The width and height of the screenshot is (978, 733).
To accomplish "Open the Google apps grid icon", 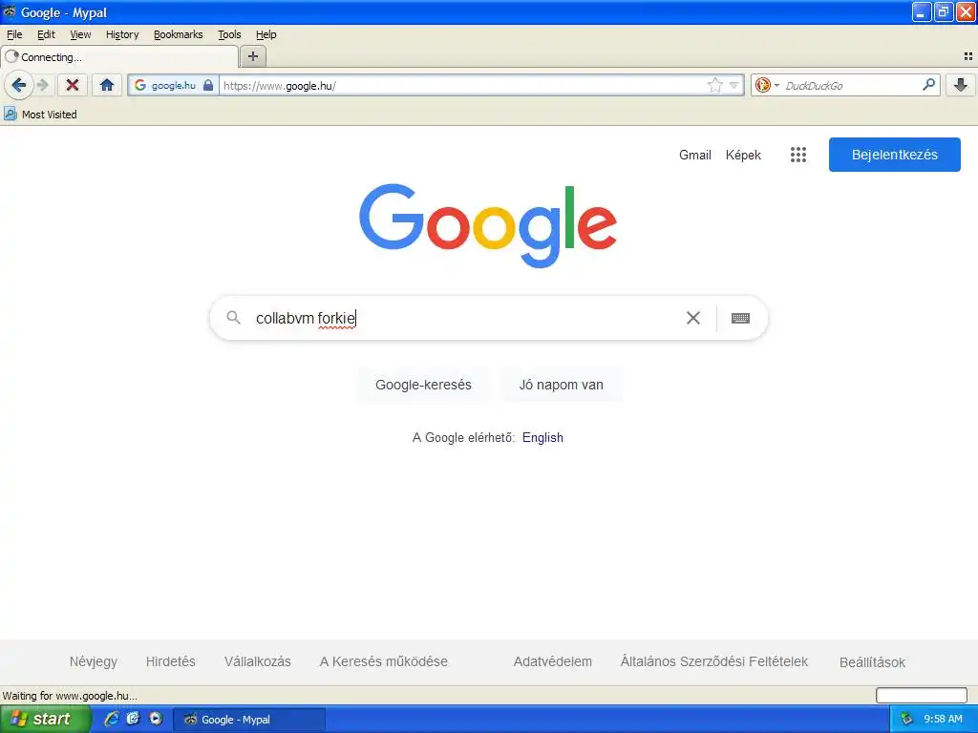I will 797,155.
